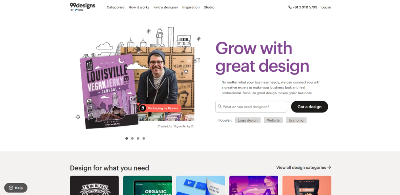
Task: Select the fourth carousel dot
Action: [x=144, y=138]
